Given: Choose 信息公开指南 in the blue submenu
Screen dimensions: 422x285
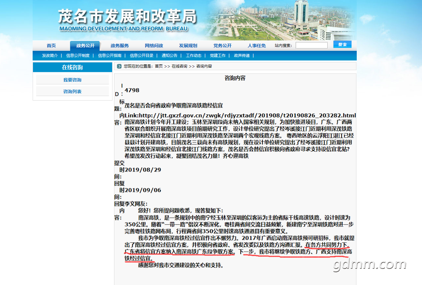Looking at the screenshot, I should [x=110, y=56].
